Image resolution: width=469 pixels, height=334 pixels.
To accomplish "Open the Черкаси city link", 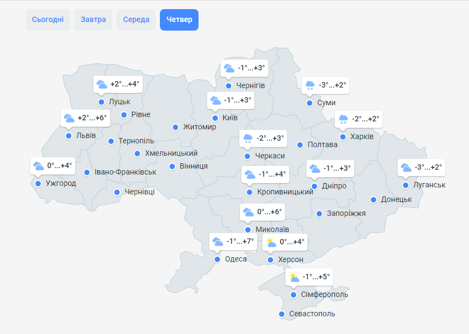I will coord(270,156).
